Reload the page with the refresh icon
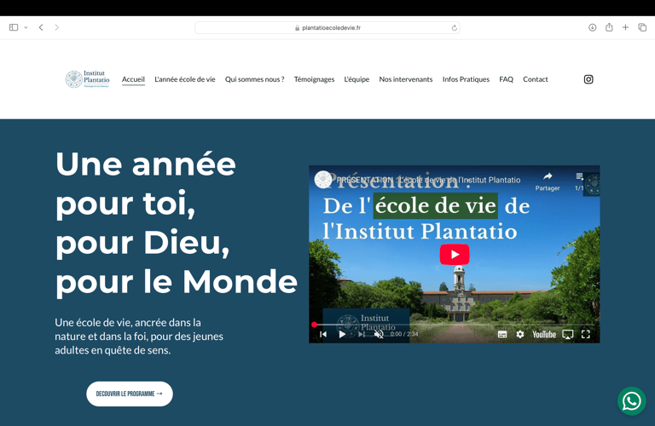Viewport: 655px width, 426px height. [454, 28]
